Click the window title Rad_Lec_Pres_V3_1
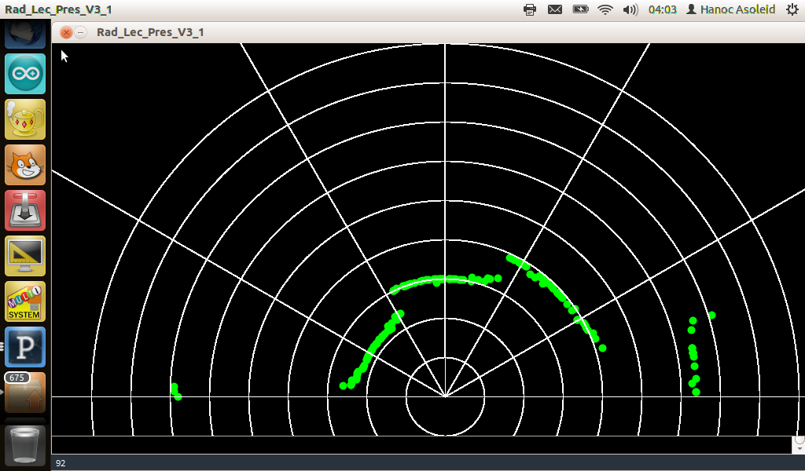 (150, 32)
